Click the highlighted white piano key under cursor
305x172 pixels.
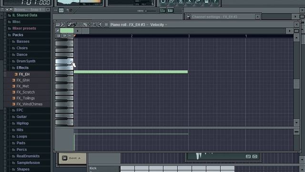(64, 62)
